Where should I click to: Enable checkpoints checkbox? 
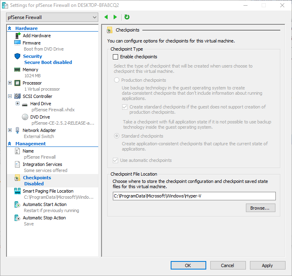point(116,57)
